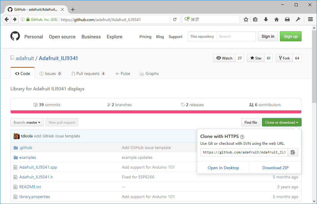This screenshot has height=204, width=317.
Task: Open the Code tab
Action: coord(23,73)
